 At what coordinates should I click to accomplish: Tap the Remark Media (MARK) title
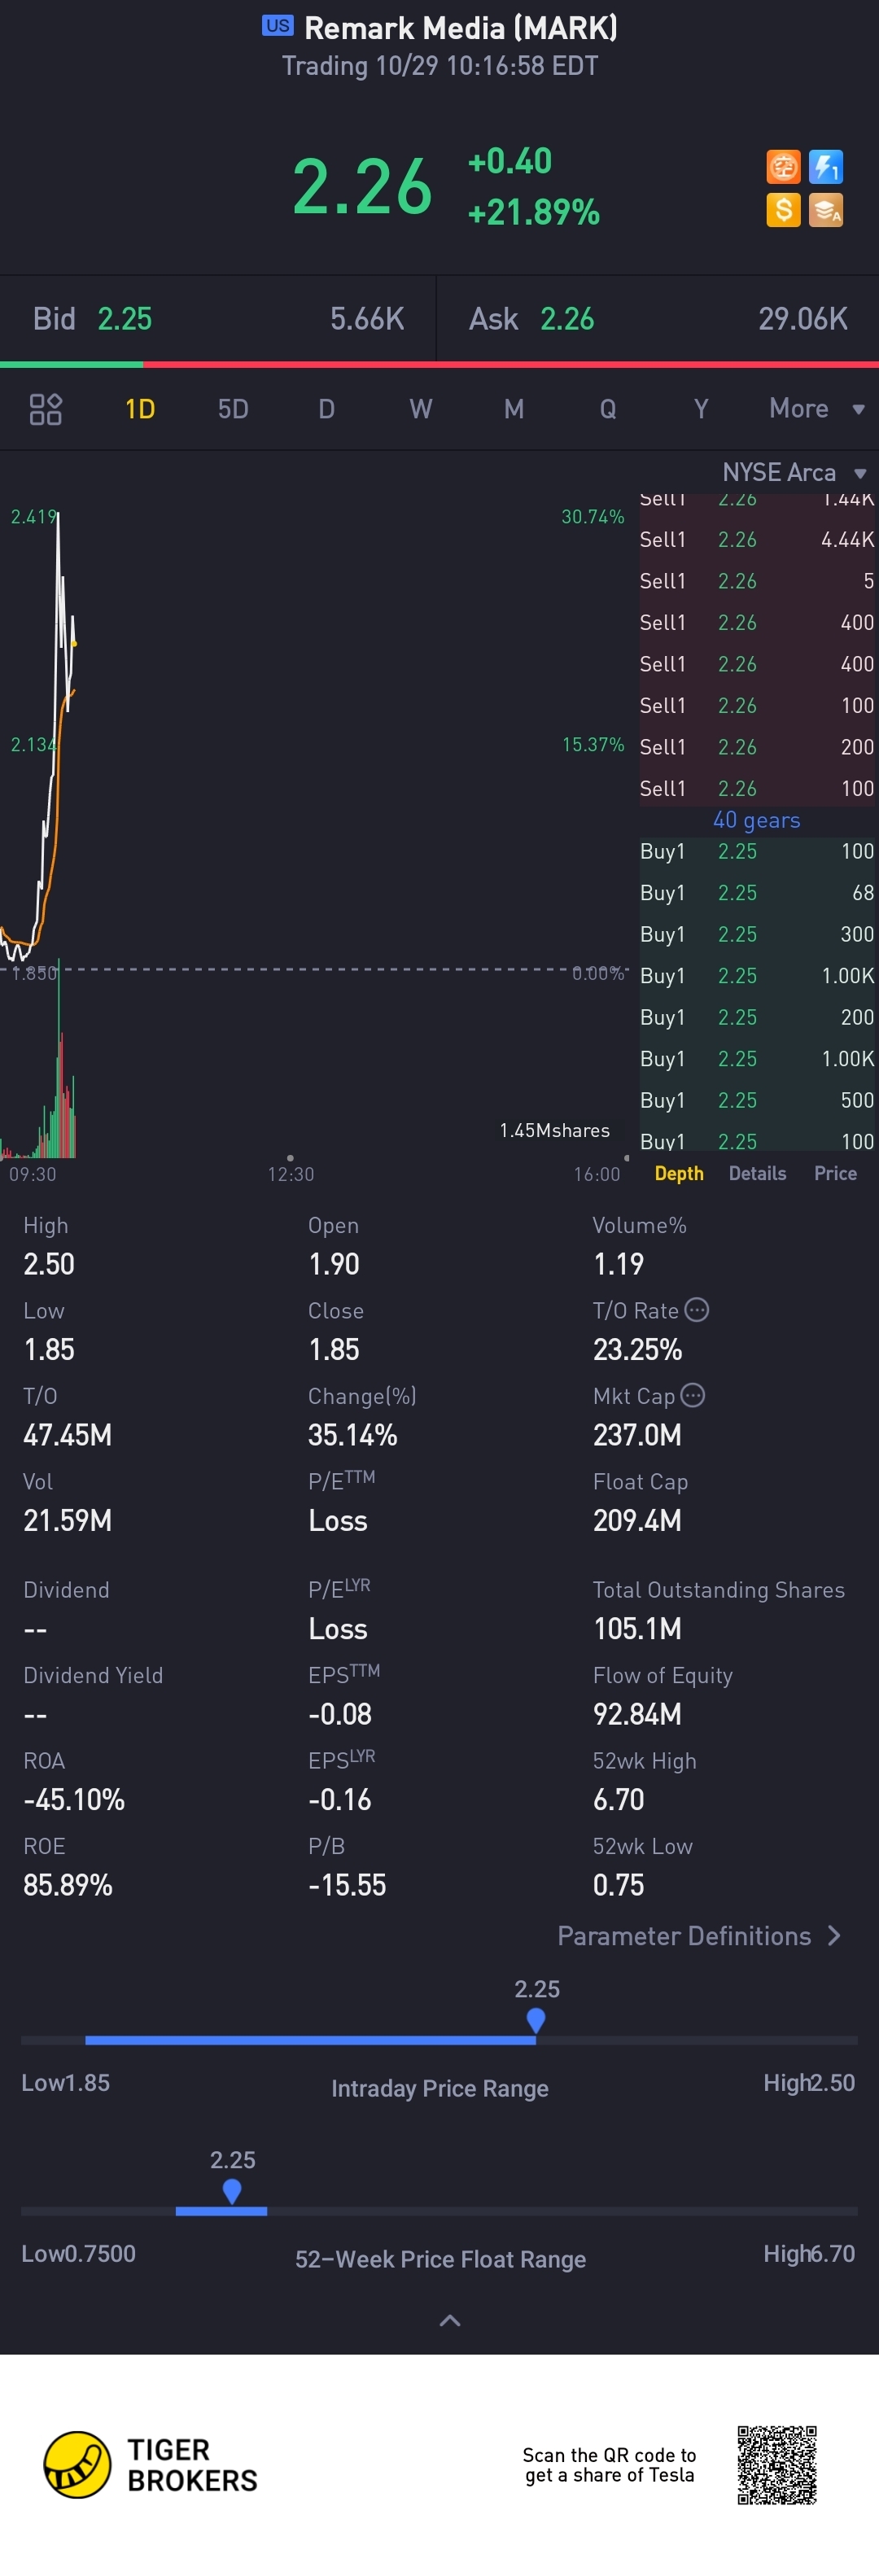[x=460, y=28]
